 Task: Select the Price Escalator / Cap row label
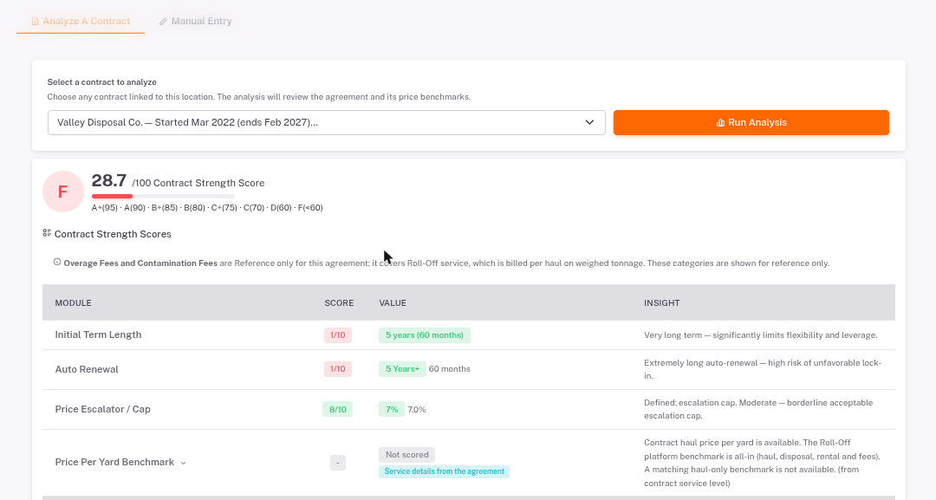coord(102,409)
